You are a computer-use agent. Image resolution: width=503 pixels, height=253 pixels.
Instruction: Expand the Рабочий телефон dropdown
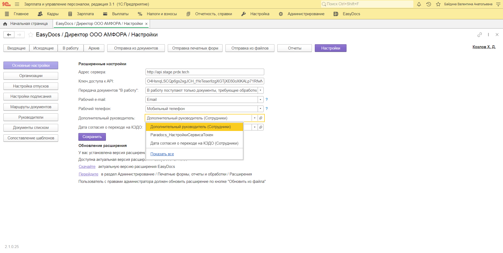tap(260, 109)
